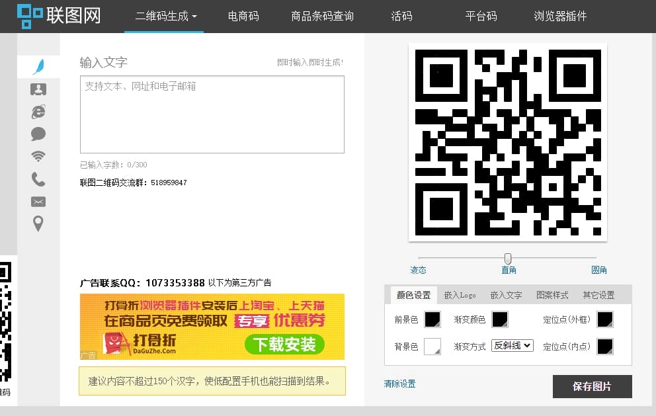
Task: Switch to the 其它设置 tab
Action: [598, 295]
